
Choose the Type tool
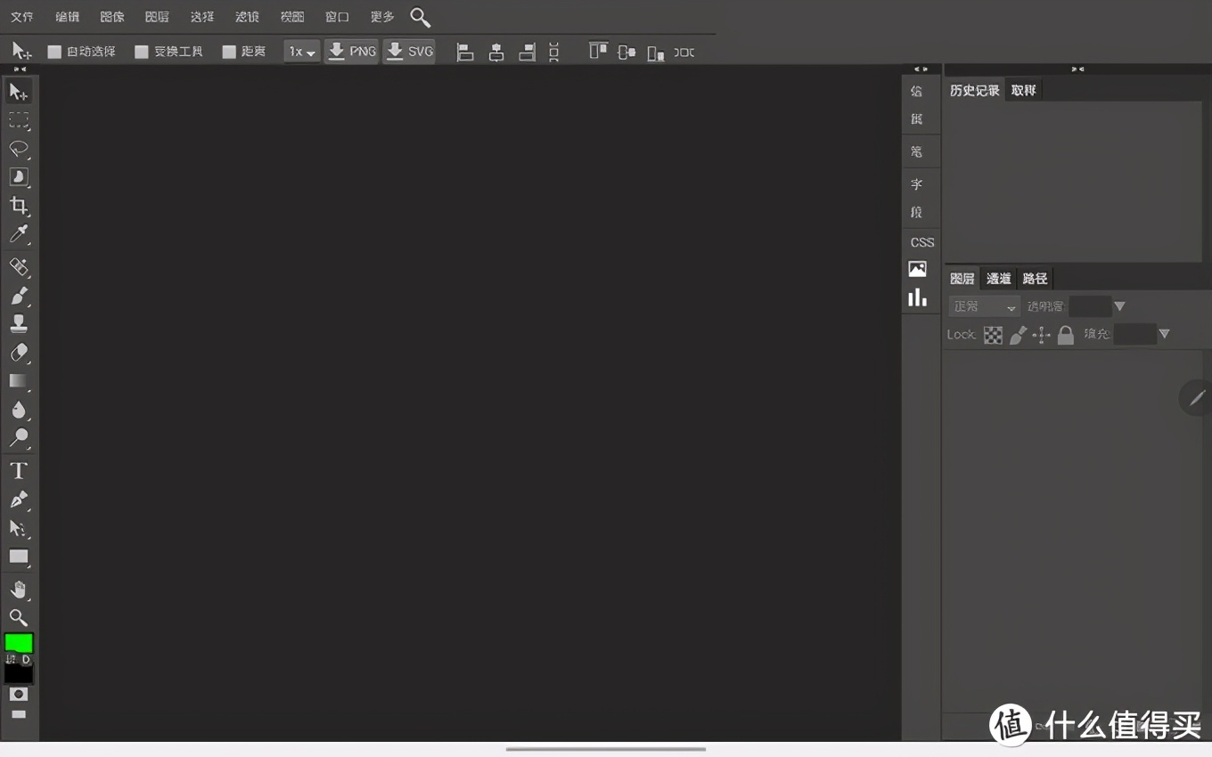[x=19, y=470]
